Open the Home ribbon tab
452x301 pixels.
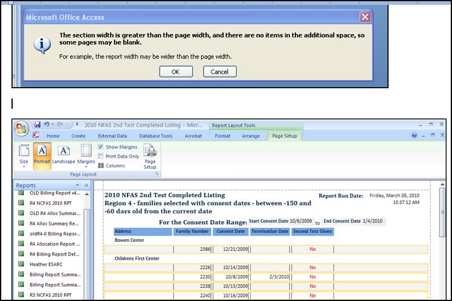click(53, 136)
